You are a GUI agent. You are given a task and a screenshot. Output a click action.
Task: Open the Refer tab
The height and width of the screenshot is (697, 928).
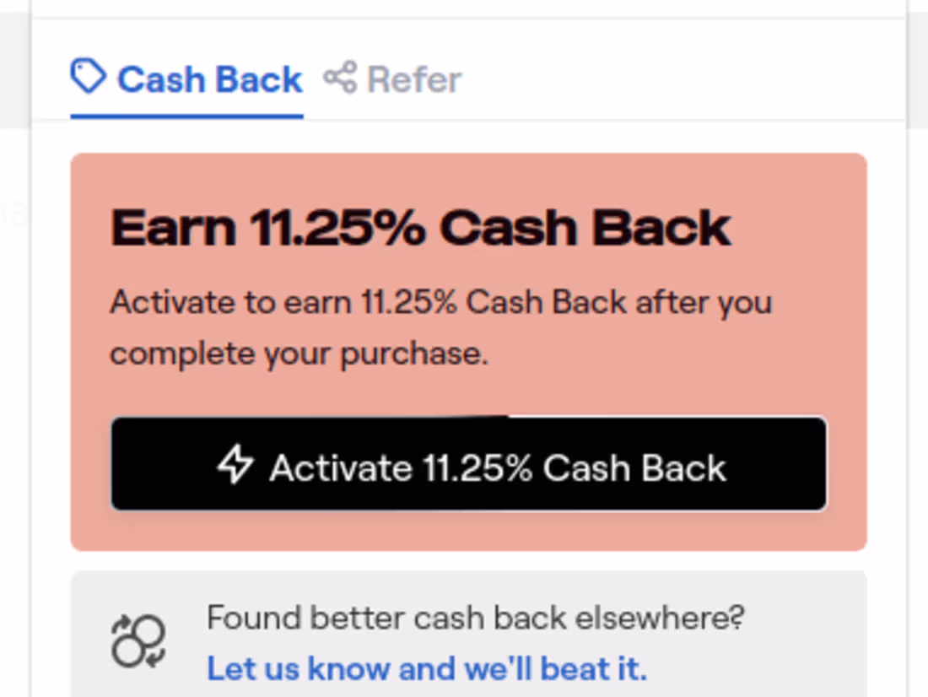tap(393, 80)
